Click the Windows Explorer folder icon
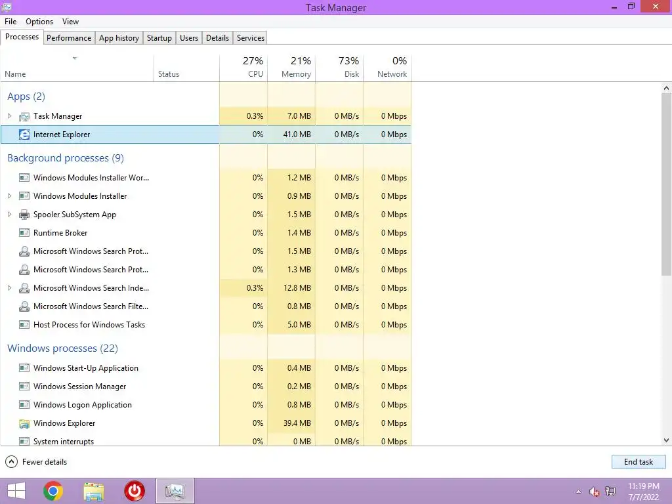 (24, 423)
